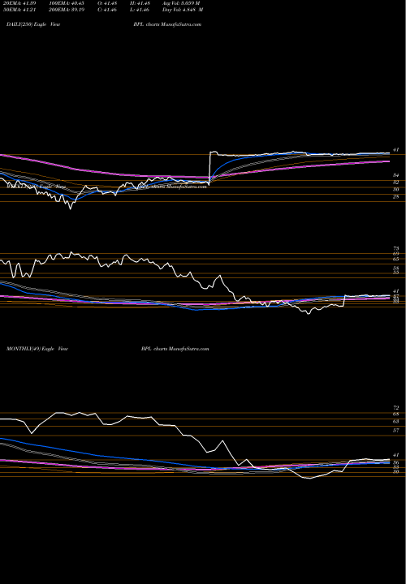Viewport: 406px width, 584px height.
Task: Click the 68 price label on monthly chart
Action: [396, 414]
